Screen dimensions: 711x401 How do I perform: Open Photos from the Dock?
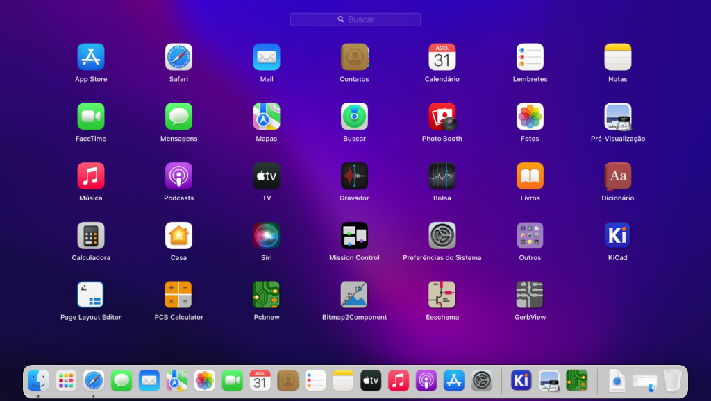point(205,381)
